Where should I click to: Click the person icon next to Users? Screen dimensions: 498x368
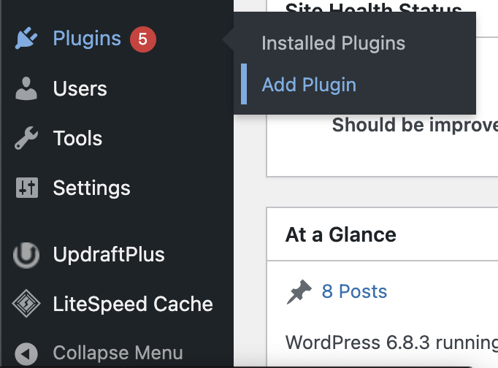tap(26, 89)
